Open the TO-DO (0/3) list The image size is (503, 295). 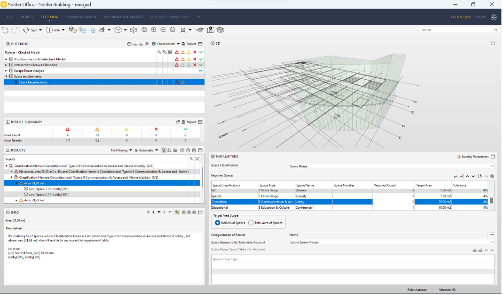pyautogui.click(x=461, y=17)
